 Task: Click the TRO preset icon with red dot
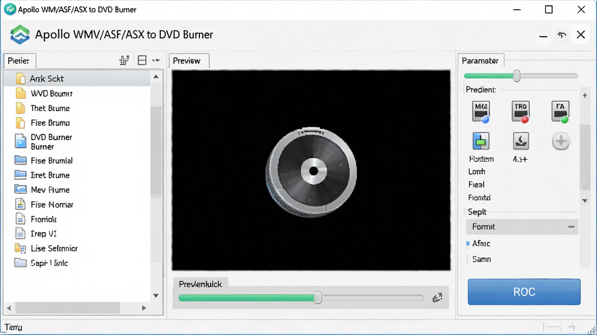click(x=521, y=112)
